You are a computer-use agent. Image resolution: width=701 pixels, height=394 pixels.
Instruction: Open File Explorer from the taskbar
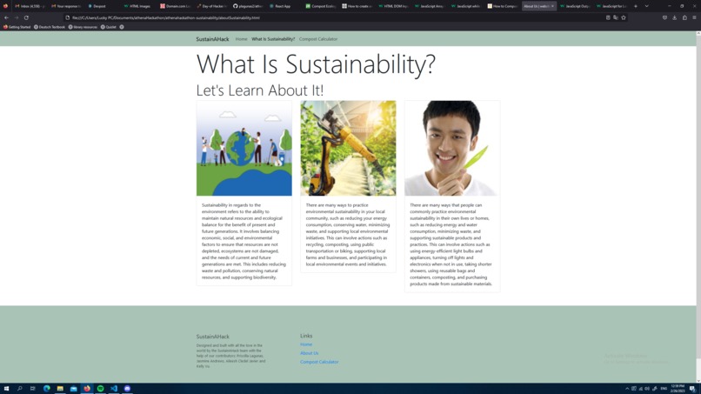click(x=60, y=389)
